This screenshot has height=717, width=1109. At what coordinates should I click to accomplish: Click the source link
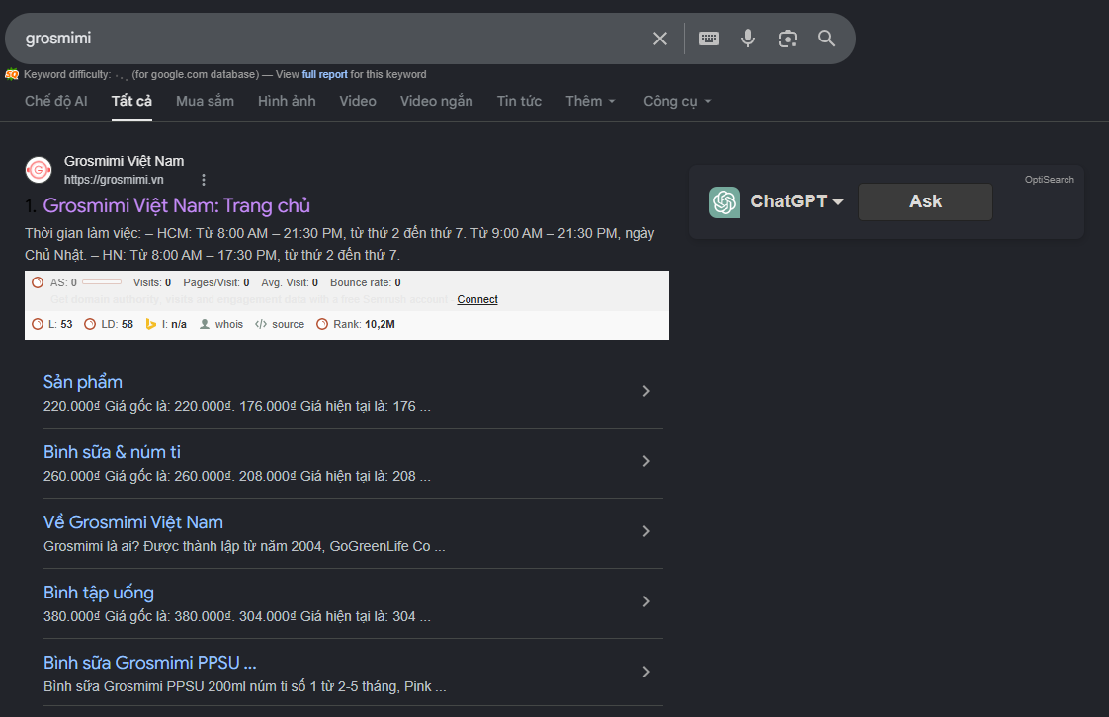click(x=288, y=324)
